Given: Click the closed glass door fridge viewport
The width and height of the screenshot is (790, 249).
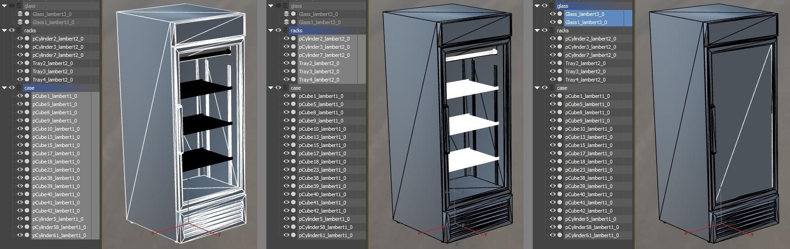Looking at the screenshot, I should [714, 124].
